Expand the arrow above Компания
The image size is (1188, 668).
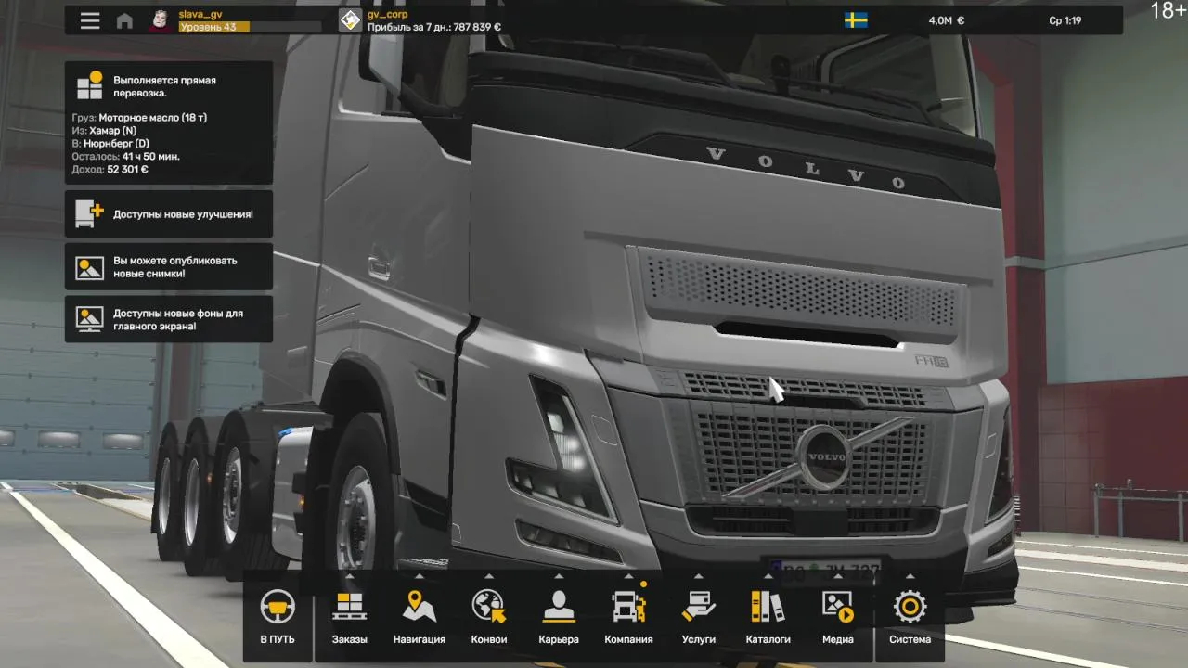pos(628,576)
